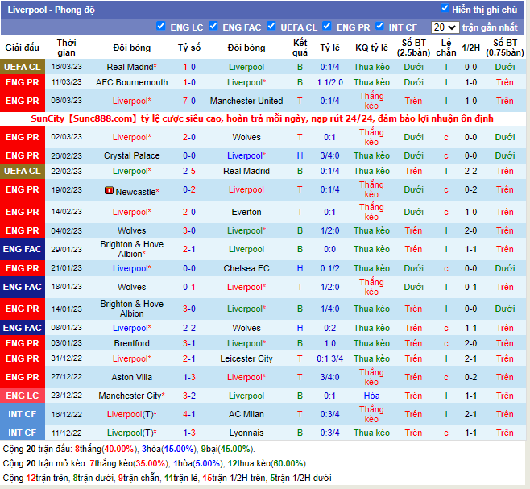Image resolution: width=530 pixels, height=489 pixels.
Task: Open the Crystal Palace team link
Action: (131, 155)
